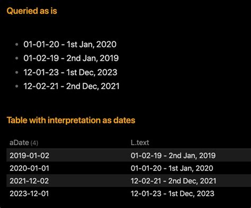Click the 'Queried as is' heading
This screenshot has width=251, height=208.
[x=32, y=11]
